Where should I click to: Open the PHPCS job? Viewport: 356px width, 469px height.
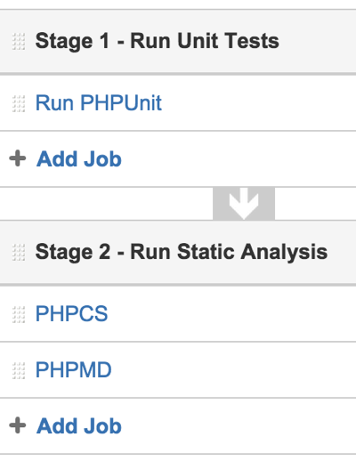click(71, 314)
